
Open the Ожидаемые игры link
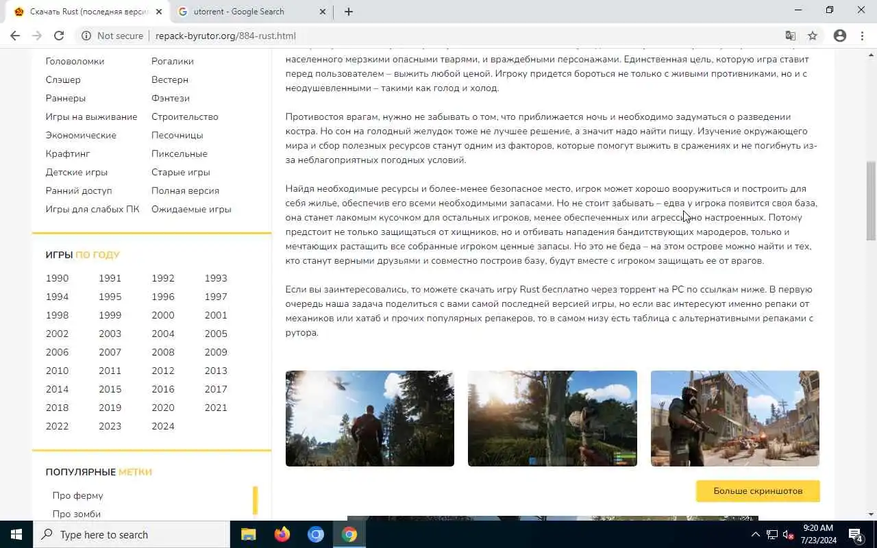click(x=191, y=209)
